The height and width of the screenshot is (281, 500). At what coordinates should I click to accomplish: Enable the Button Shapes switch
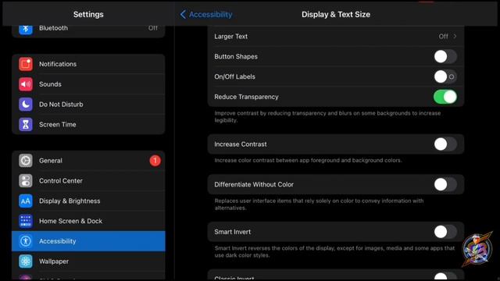445,56
